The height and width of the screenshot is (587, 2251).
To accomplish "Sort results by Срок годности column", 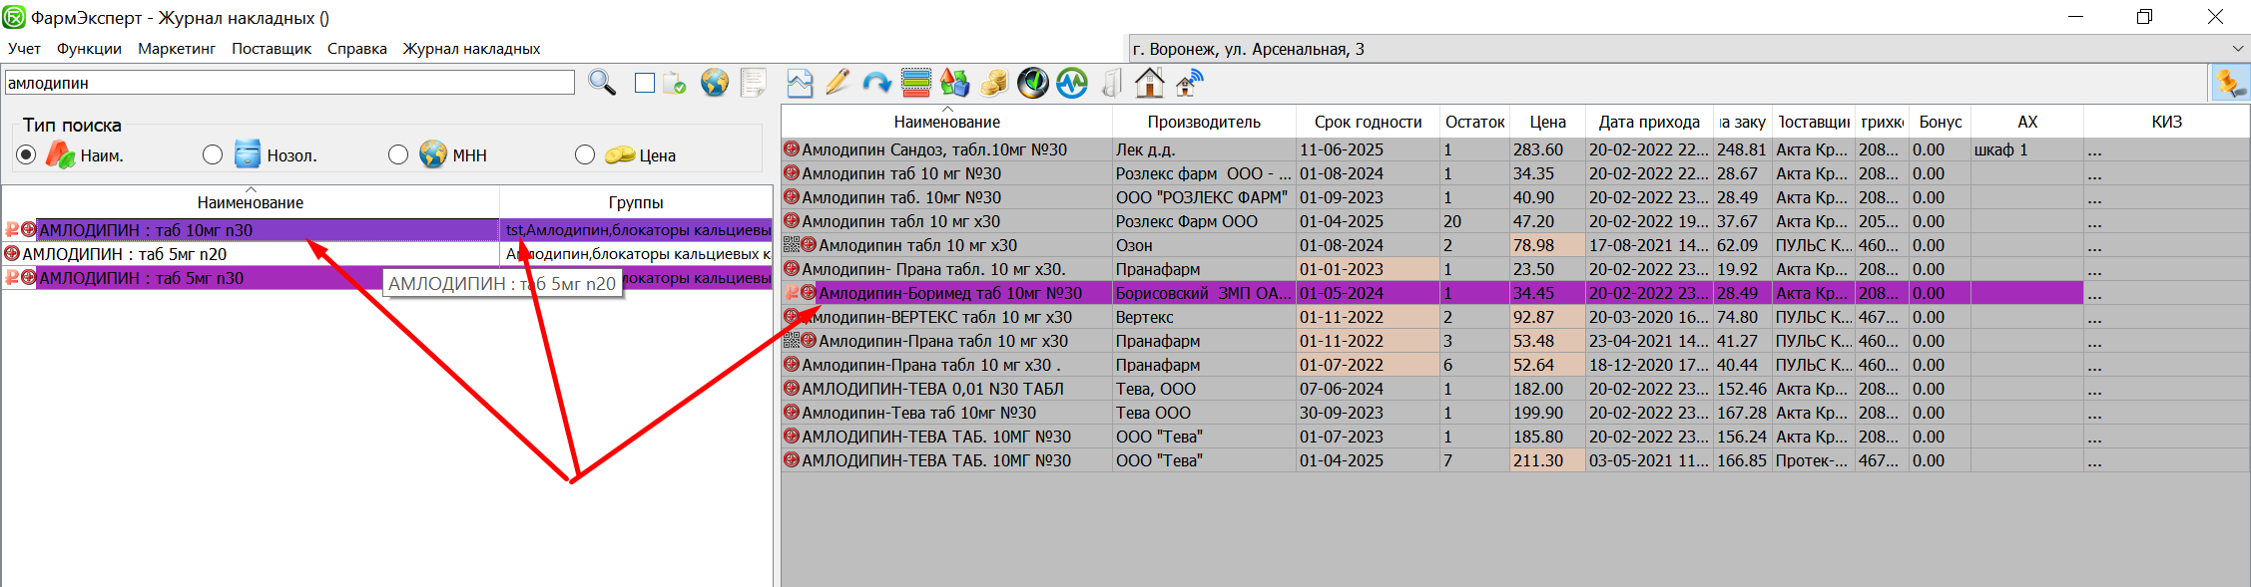I will pyautogui.click(x=1367, y=122).
